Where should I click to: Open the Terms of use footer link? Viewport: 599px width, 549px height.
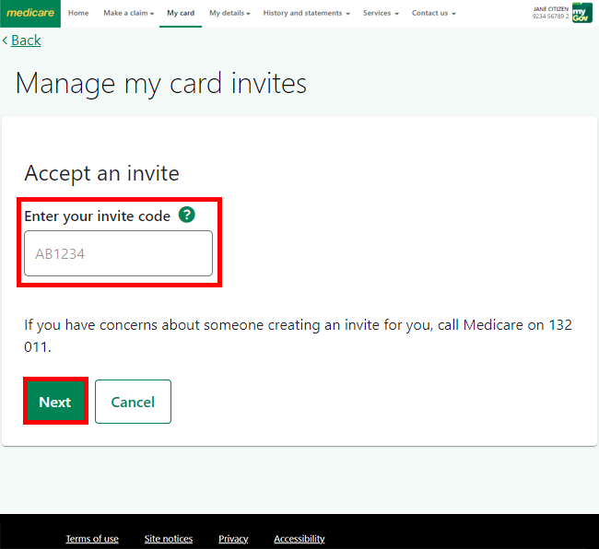click(x=92, y=539)
